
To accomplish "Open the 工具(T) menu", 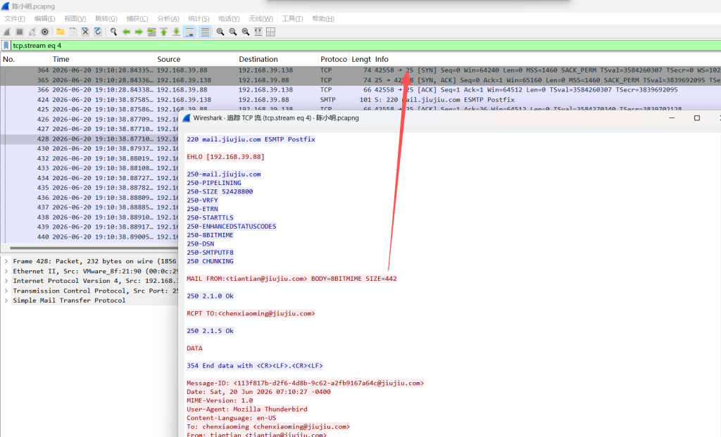I will 292,18.
